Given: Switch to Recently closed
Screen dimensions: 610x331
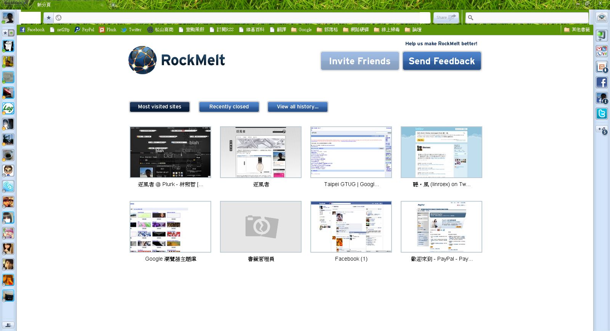Looking at the screenshot, I should [x=229, y=107].
